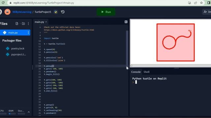
Task: Switch to the Shell tab
Action: [x=146, y=72]
